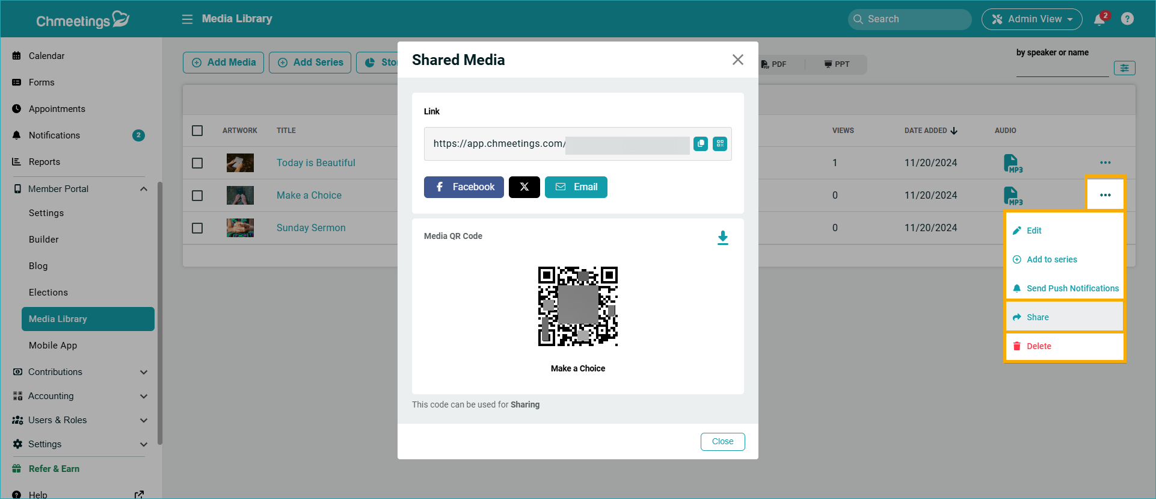Open Mobile App in sidebar
Viewport: 1156px width, 499px height.
[x=53, y=346]
